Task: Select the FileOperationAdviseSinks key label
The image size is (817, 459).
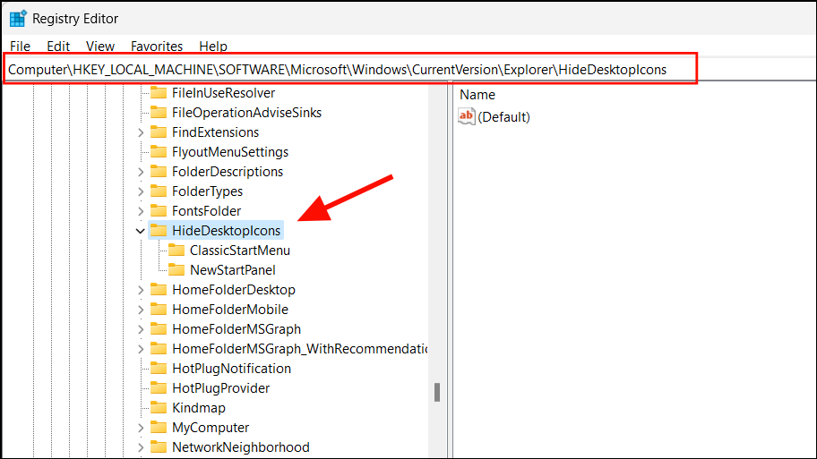Action: (x=246, y=113)
